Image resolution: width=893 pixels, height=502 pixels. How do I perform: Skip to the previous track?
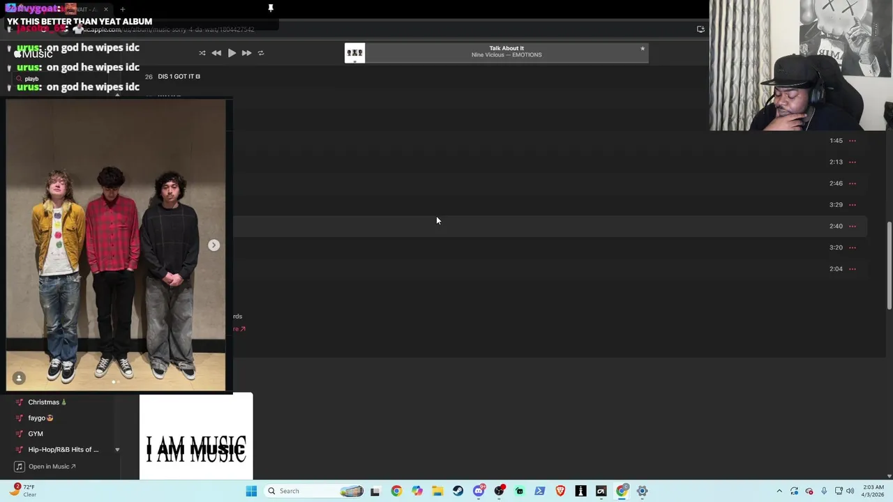(216, 53)
